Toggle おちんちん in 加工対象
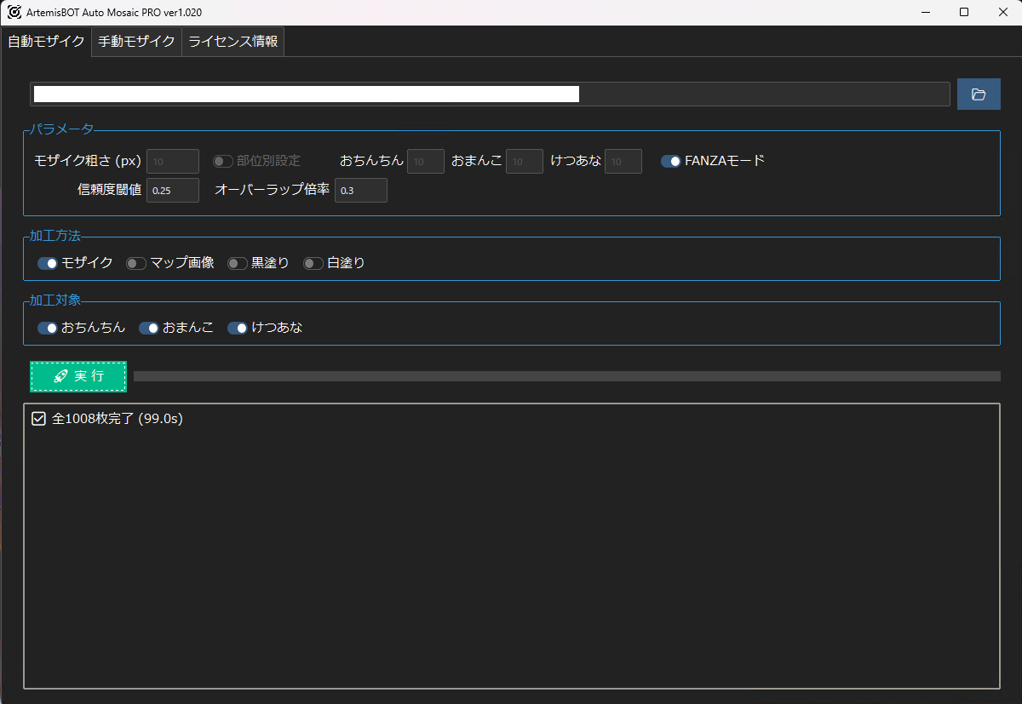Screen dimensions: 1022x704 click(x=48, y=328)
